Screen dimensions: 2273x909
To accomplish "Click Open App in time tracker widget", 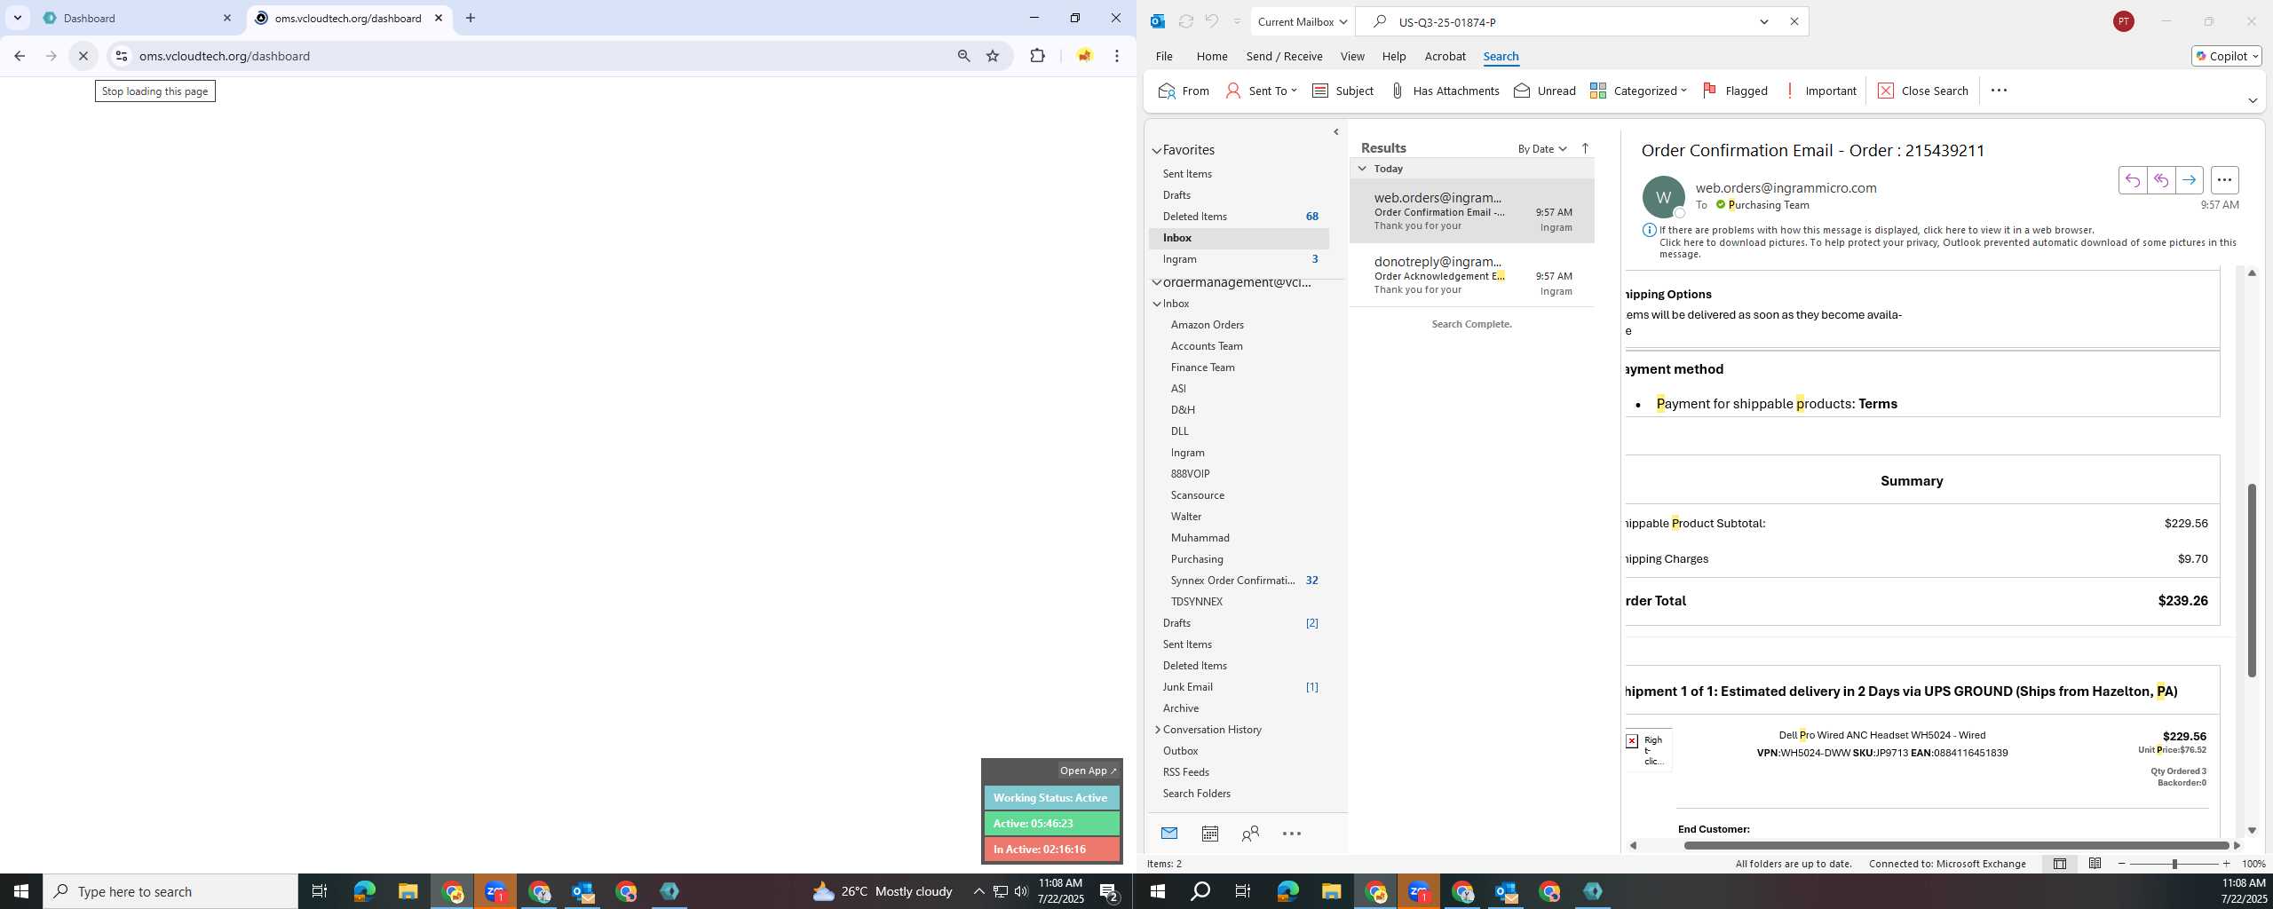I will pos(1088,771).
